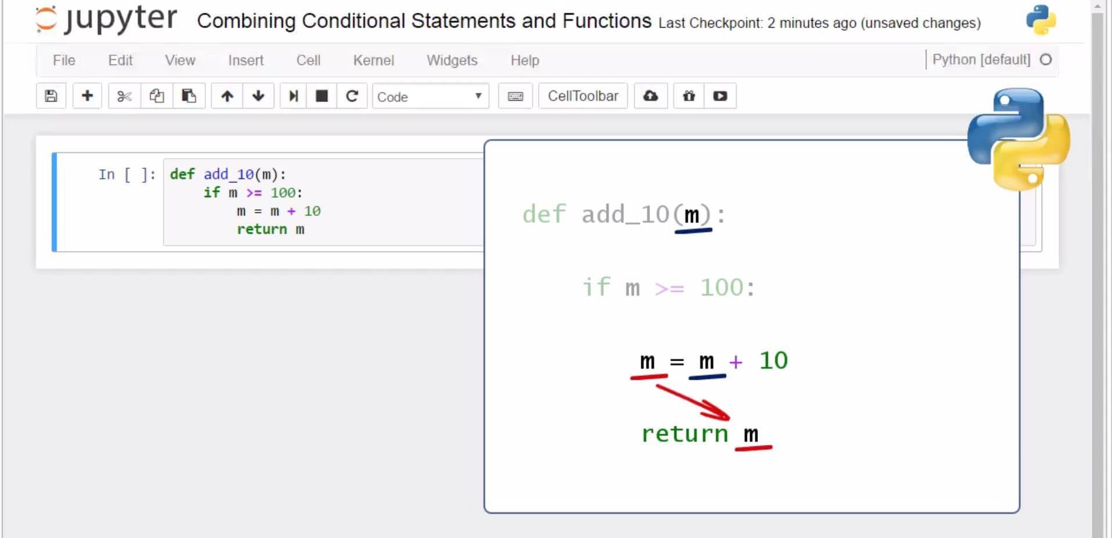Click the gift box toolbar icon

(x=689, y=96)
